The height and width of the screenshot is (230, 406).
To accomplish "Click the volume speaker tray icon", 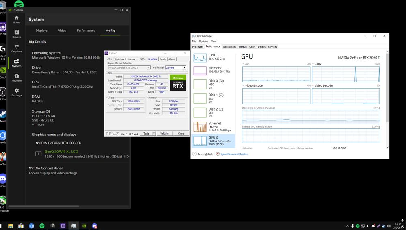I will click(x=389, y=226).
